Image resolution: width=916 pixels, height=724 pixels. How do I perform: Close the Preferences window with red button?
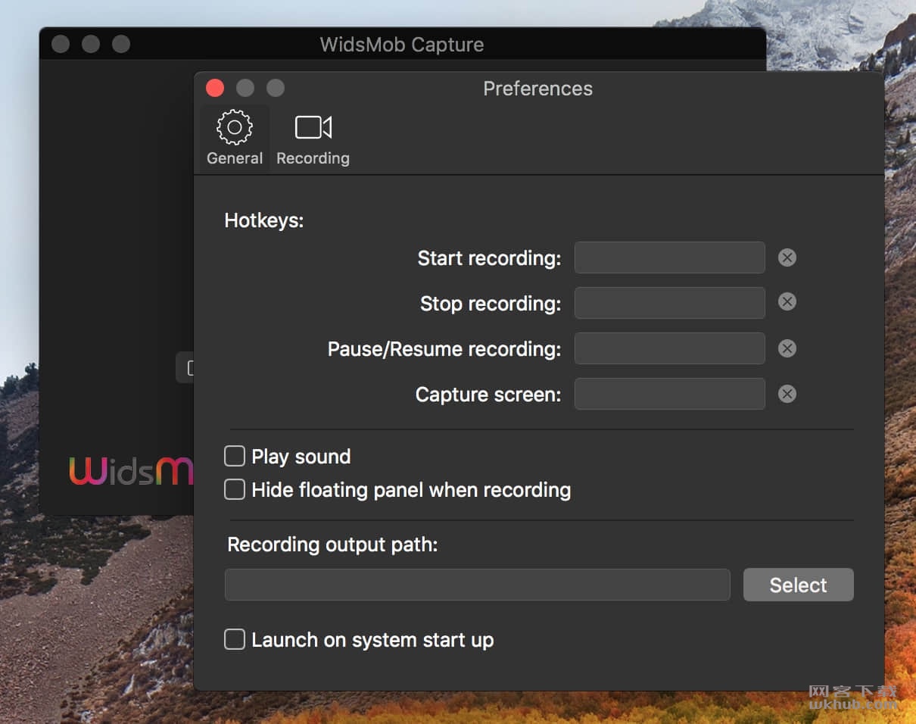point(215,88)
